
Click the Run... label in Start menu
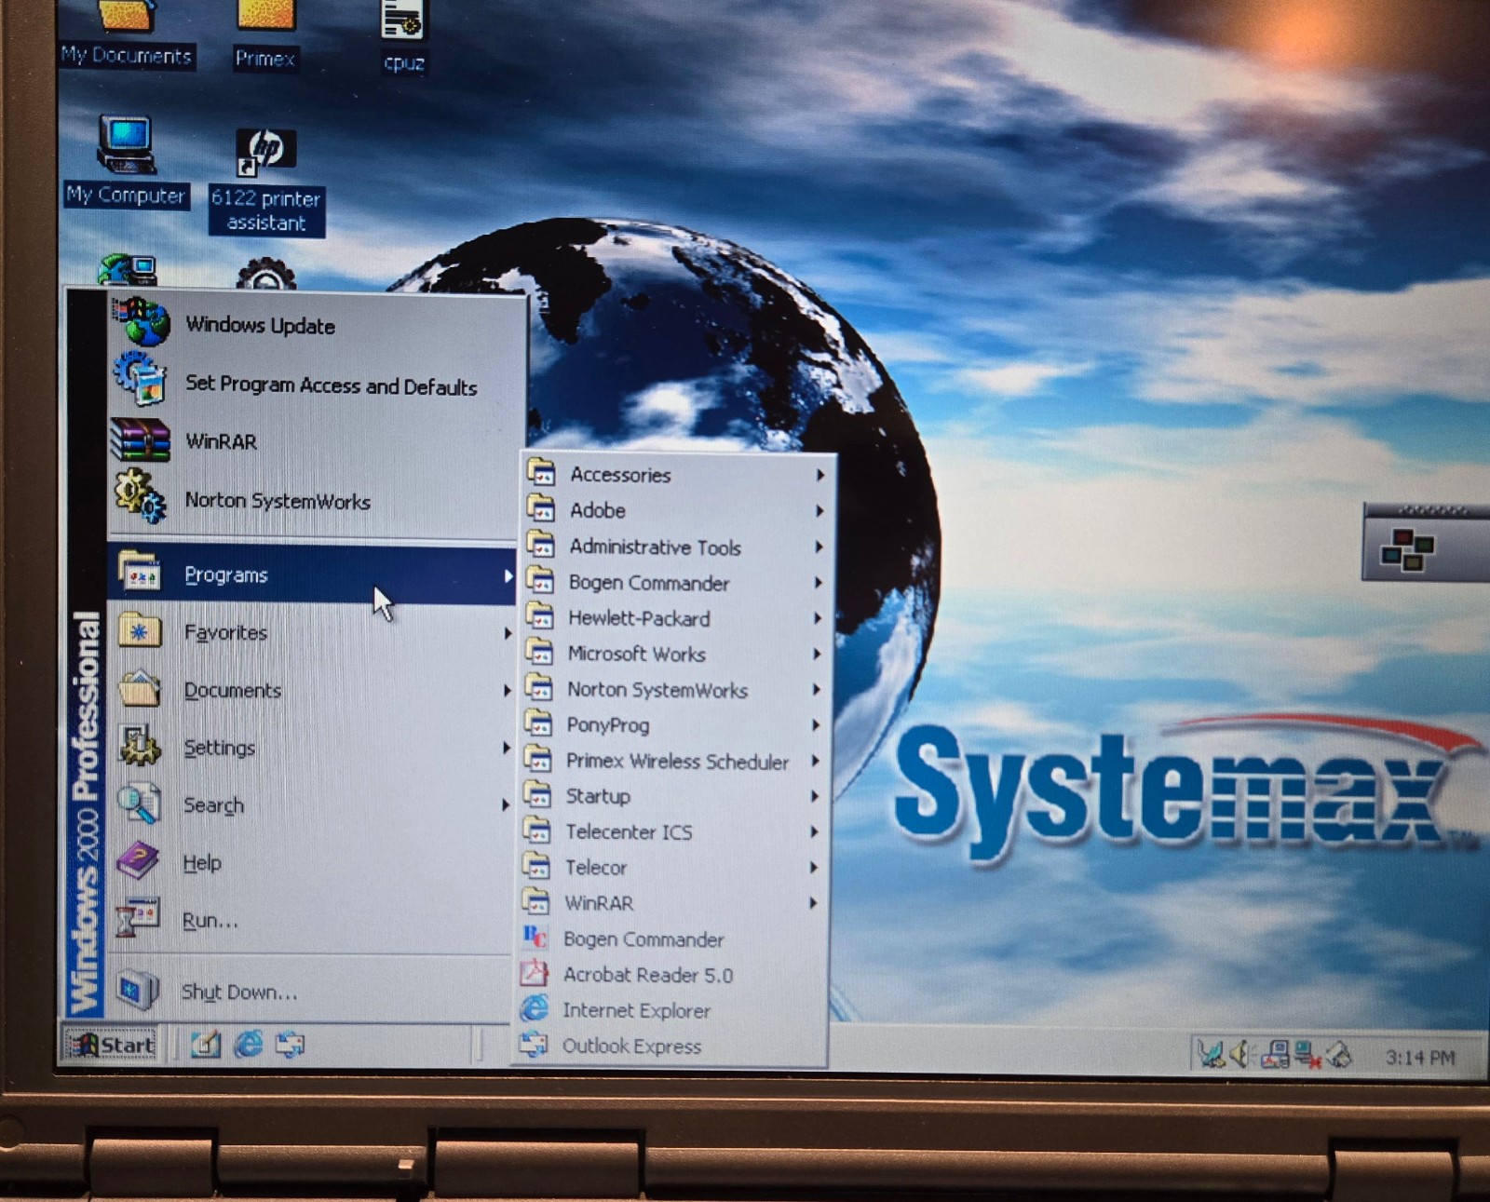[x=210, y=921]
